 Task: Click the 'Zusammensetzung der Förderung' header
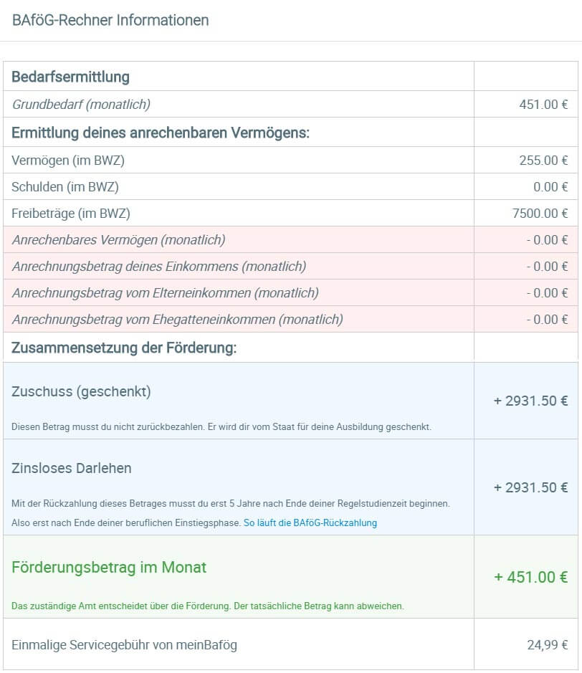124,348
